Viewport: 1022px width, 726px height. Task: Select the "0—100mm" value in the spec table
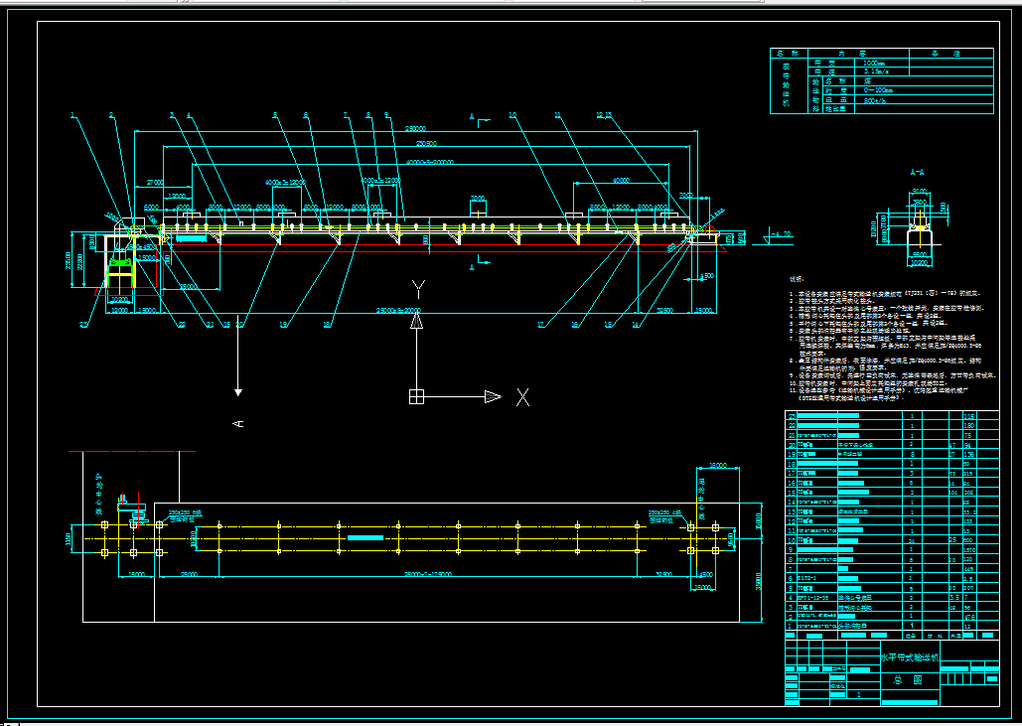click(x=878, y=90)
